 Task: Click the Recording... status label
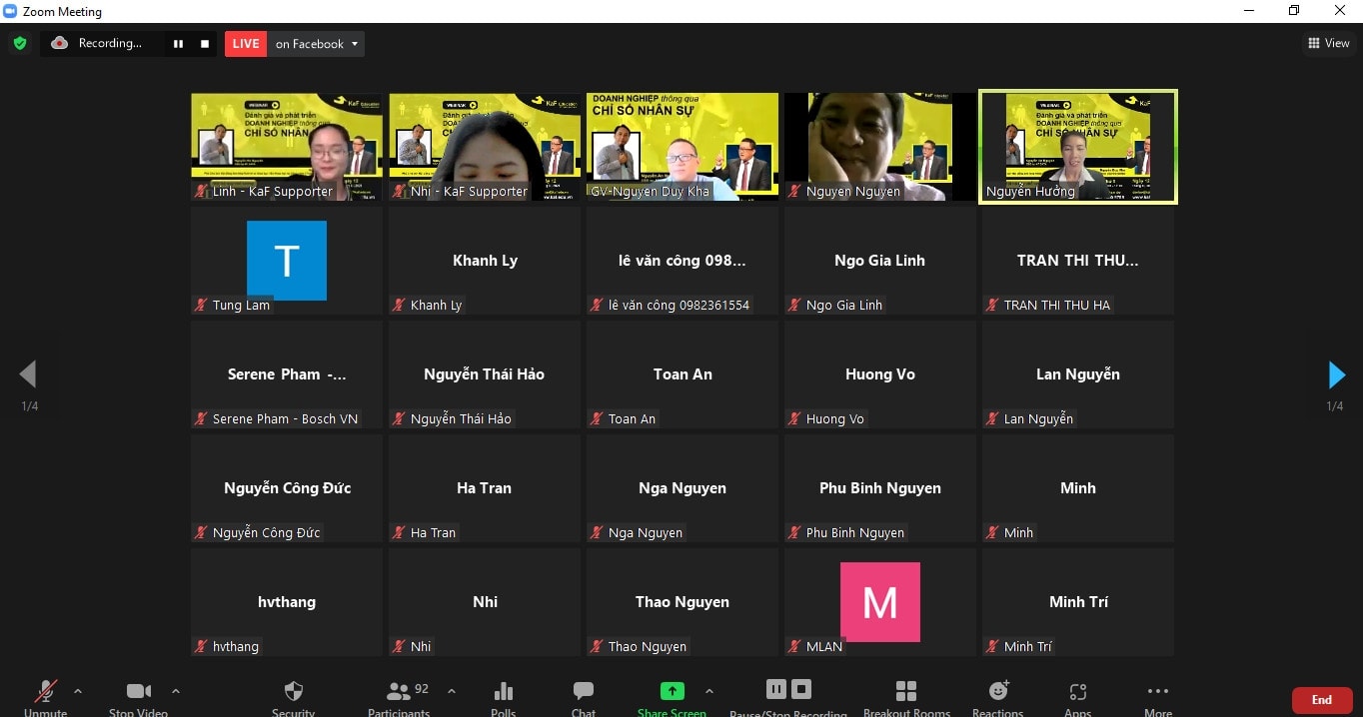[x=110, y=44]
